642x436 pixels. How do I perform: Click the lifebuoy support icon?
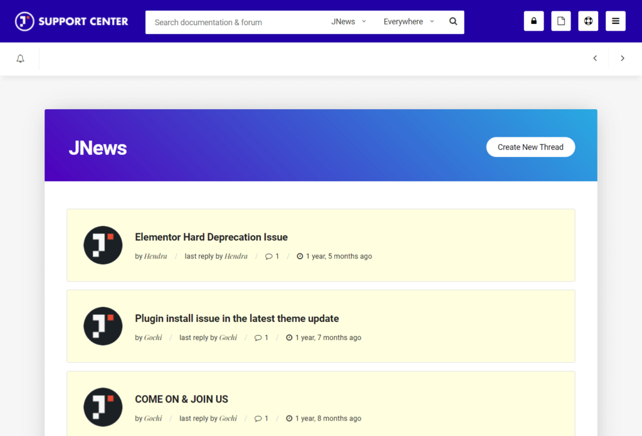[x=588, y=21]
